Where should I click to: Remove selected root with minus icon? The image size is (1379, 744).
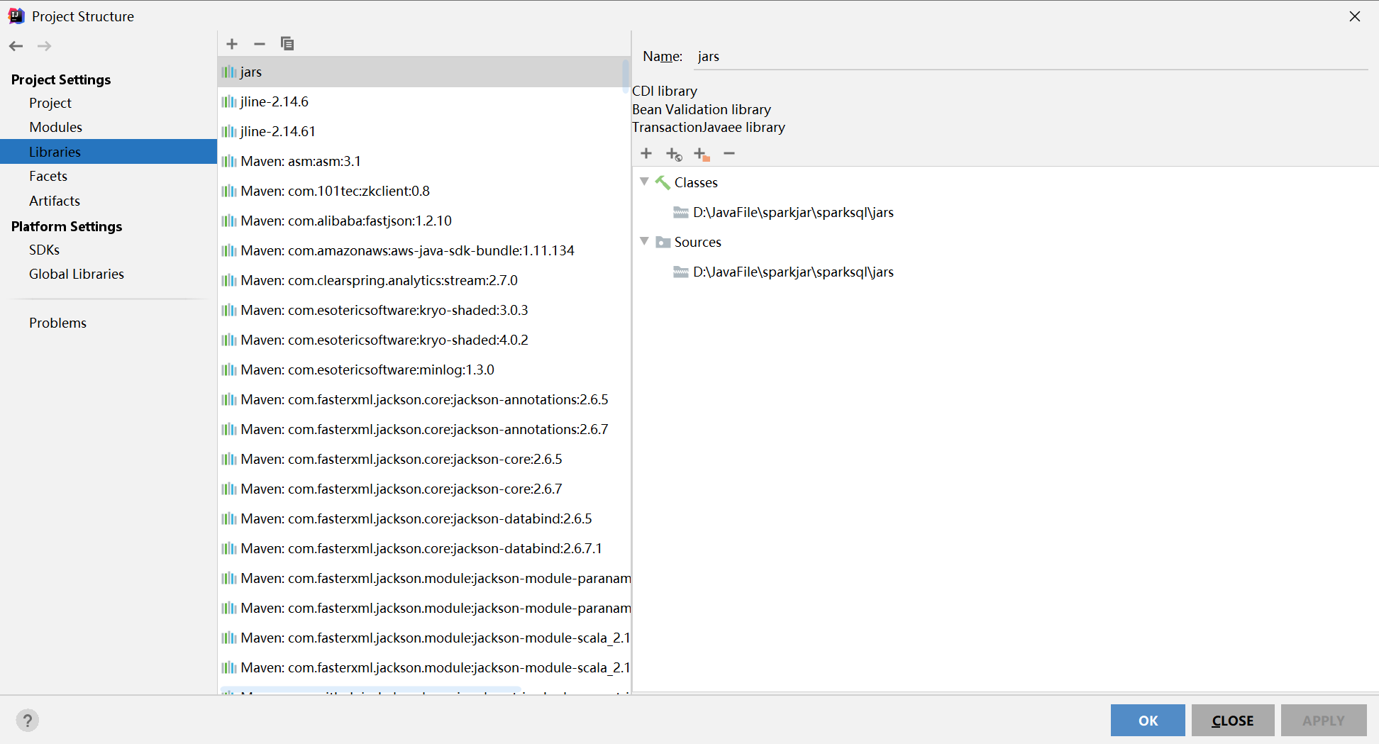pyautogui.click(x=729, y=153)
